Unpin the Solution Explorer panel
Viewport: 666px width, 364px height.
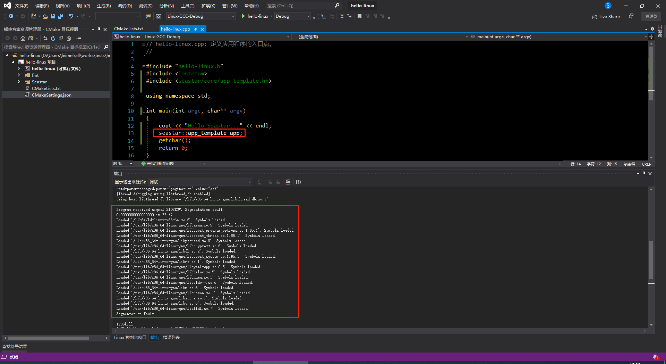(x=100, y=29)
